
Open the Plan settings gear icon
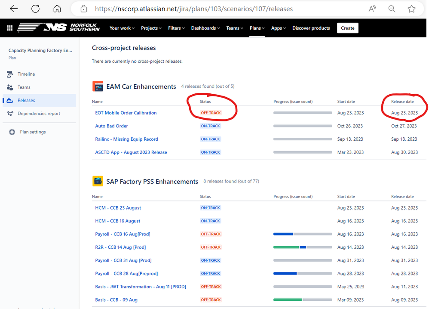(x=12, y=132)
